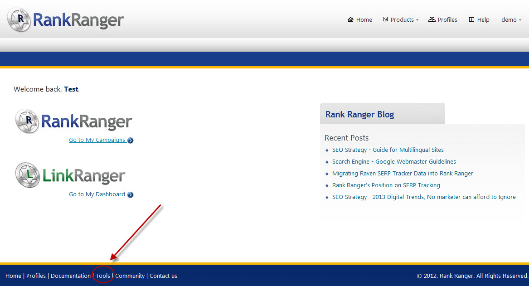Image resolution: width=529 pixels, height=286 pixels.
Task: Click the copyright 2012 Rank Ranger text
Action: click(x=472, y=276)
